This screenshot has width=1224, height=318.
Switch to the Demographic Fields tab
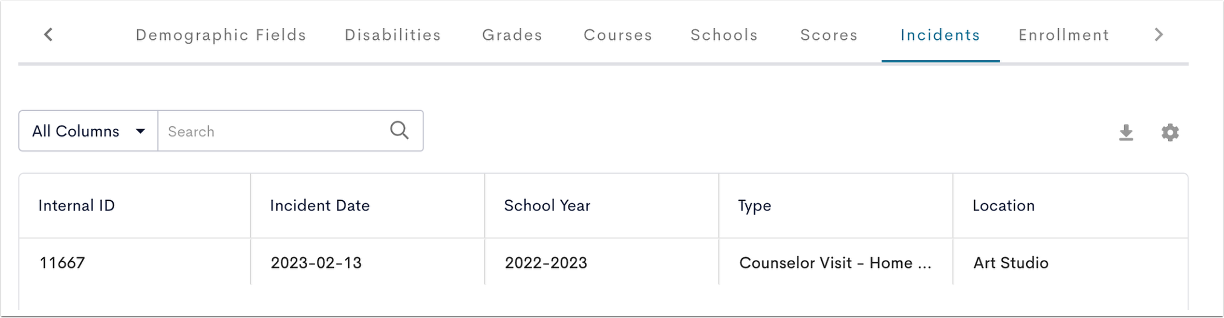(x=221, y=35)
